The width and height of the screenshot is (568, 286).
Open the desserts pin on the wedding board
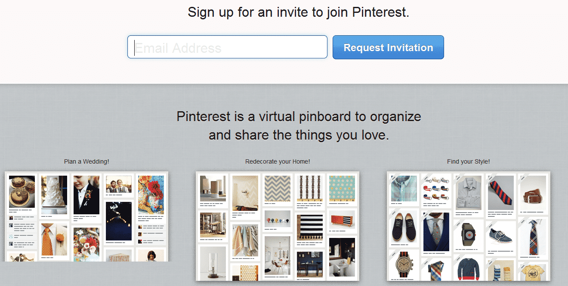coord(22,191)
